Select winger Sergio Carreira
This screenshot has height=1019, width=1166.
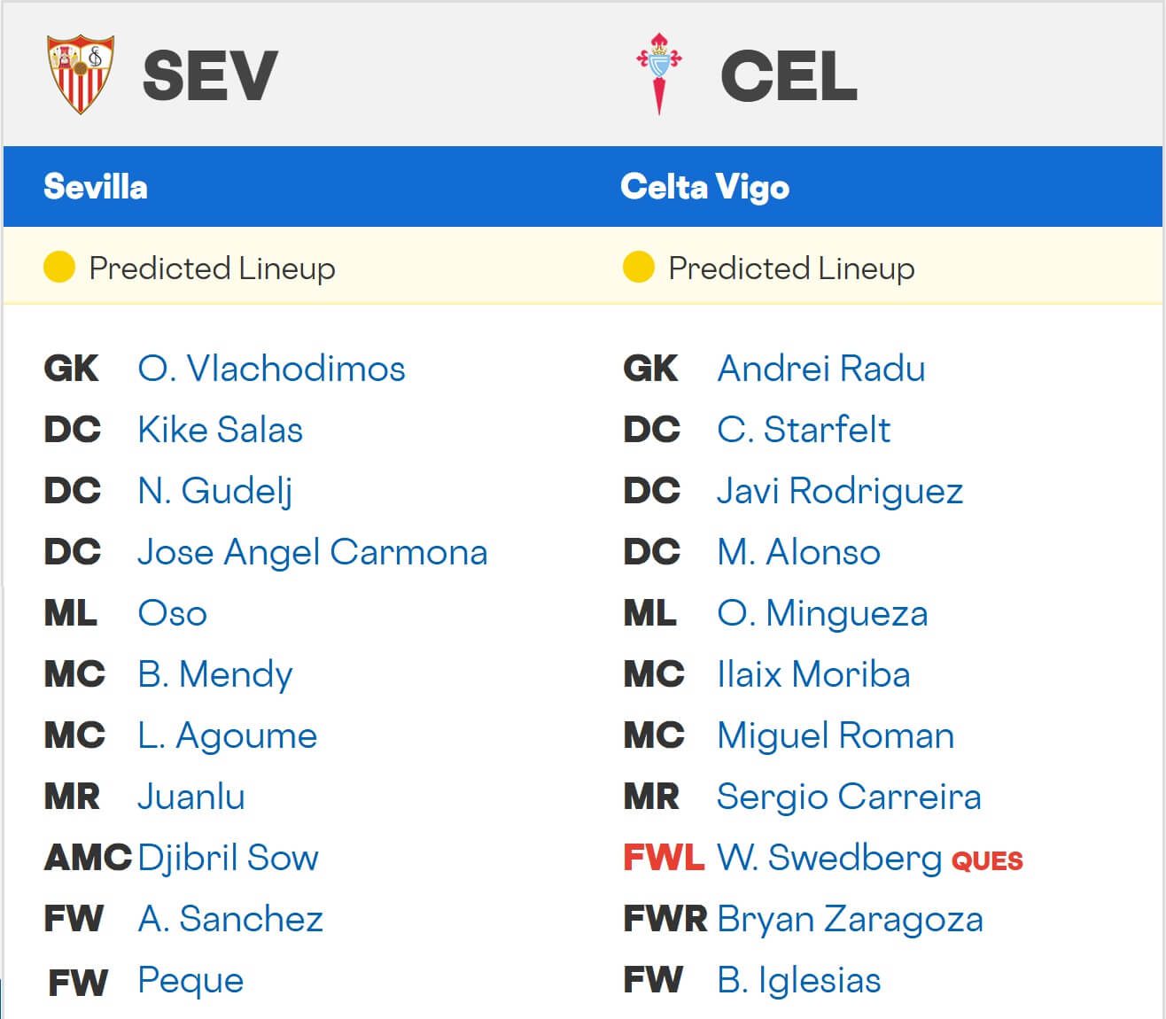pyautogui.click(x=848, y=797)
